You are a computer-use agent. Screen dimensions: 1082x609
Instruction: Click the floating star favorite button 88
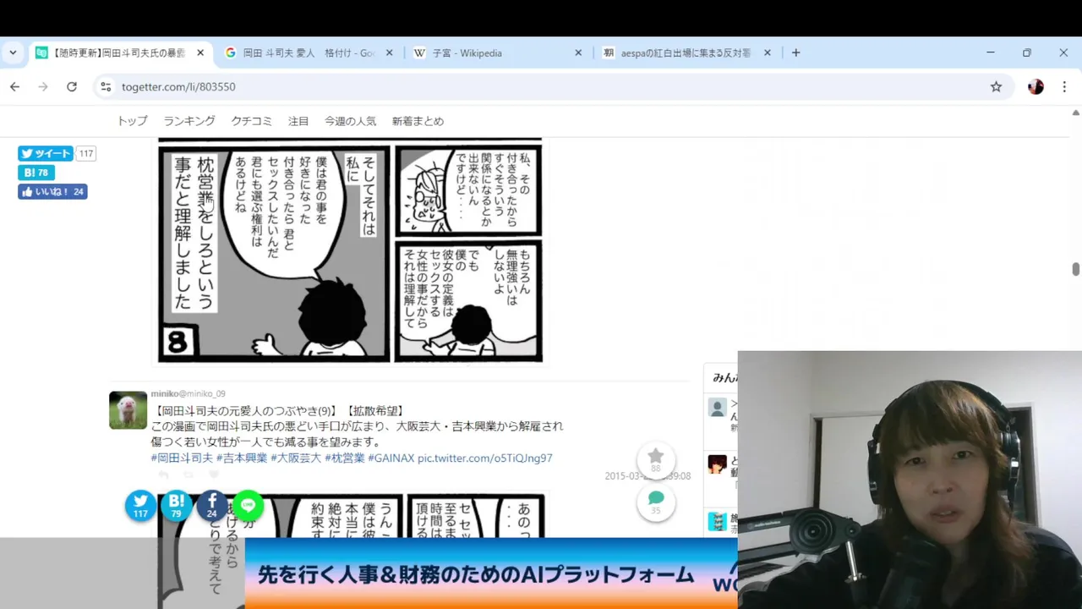[656, 460]
